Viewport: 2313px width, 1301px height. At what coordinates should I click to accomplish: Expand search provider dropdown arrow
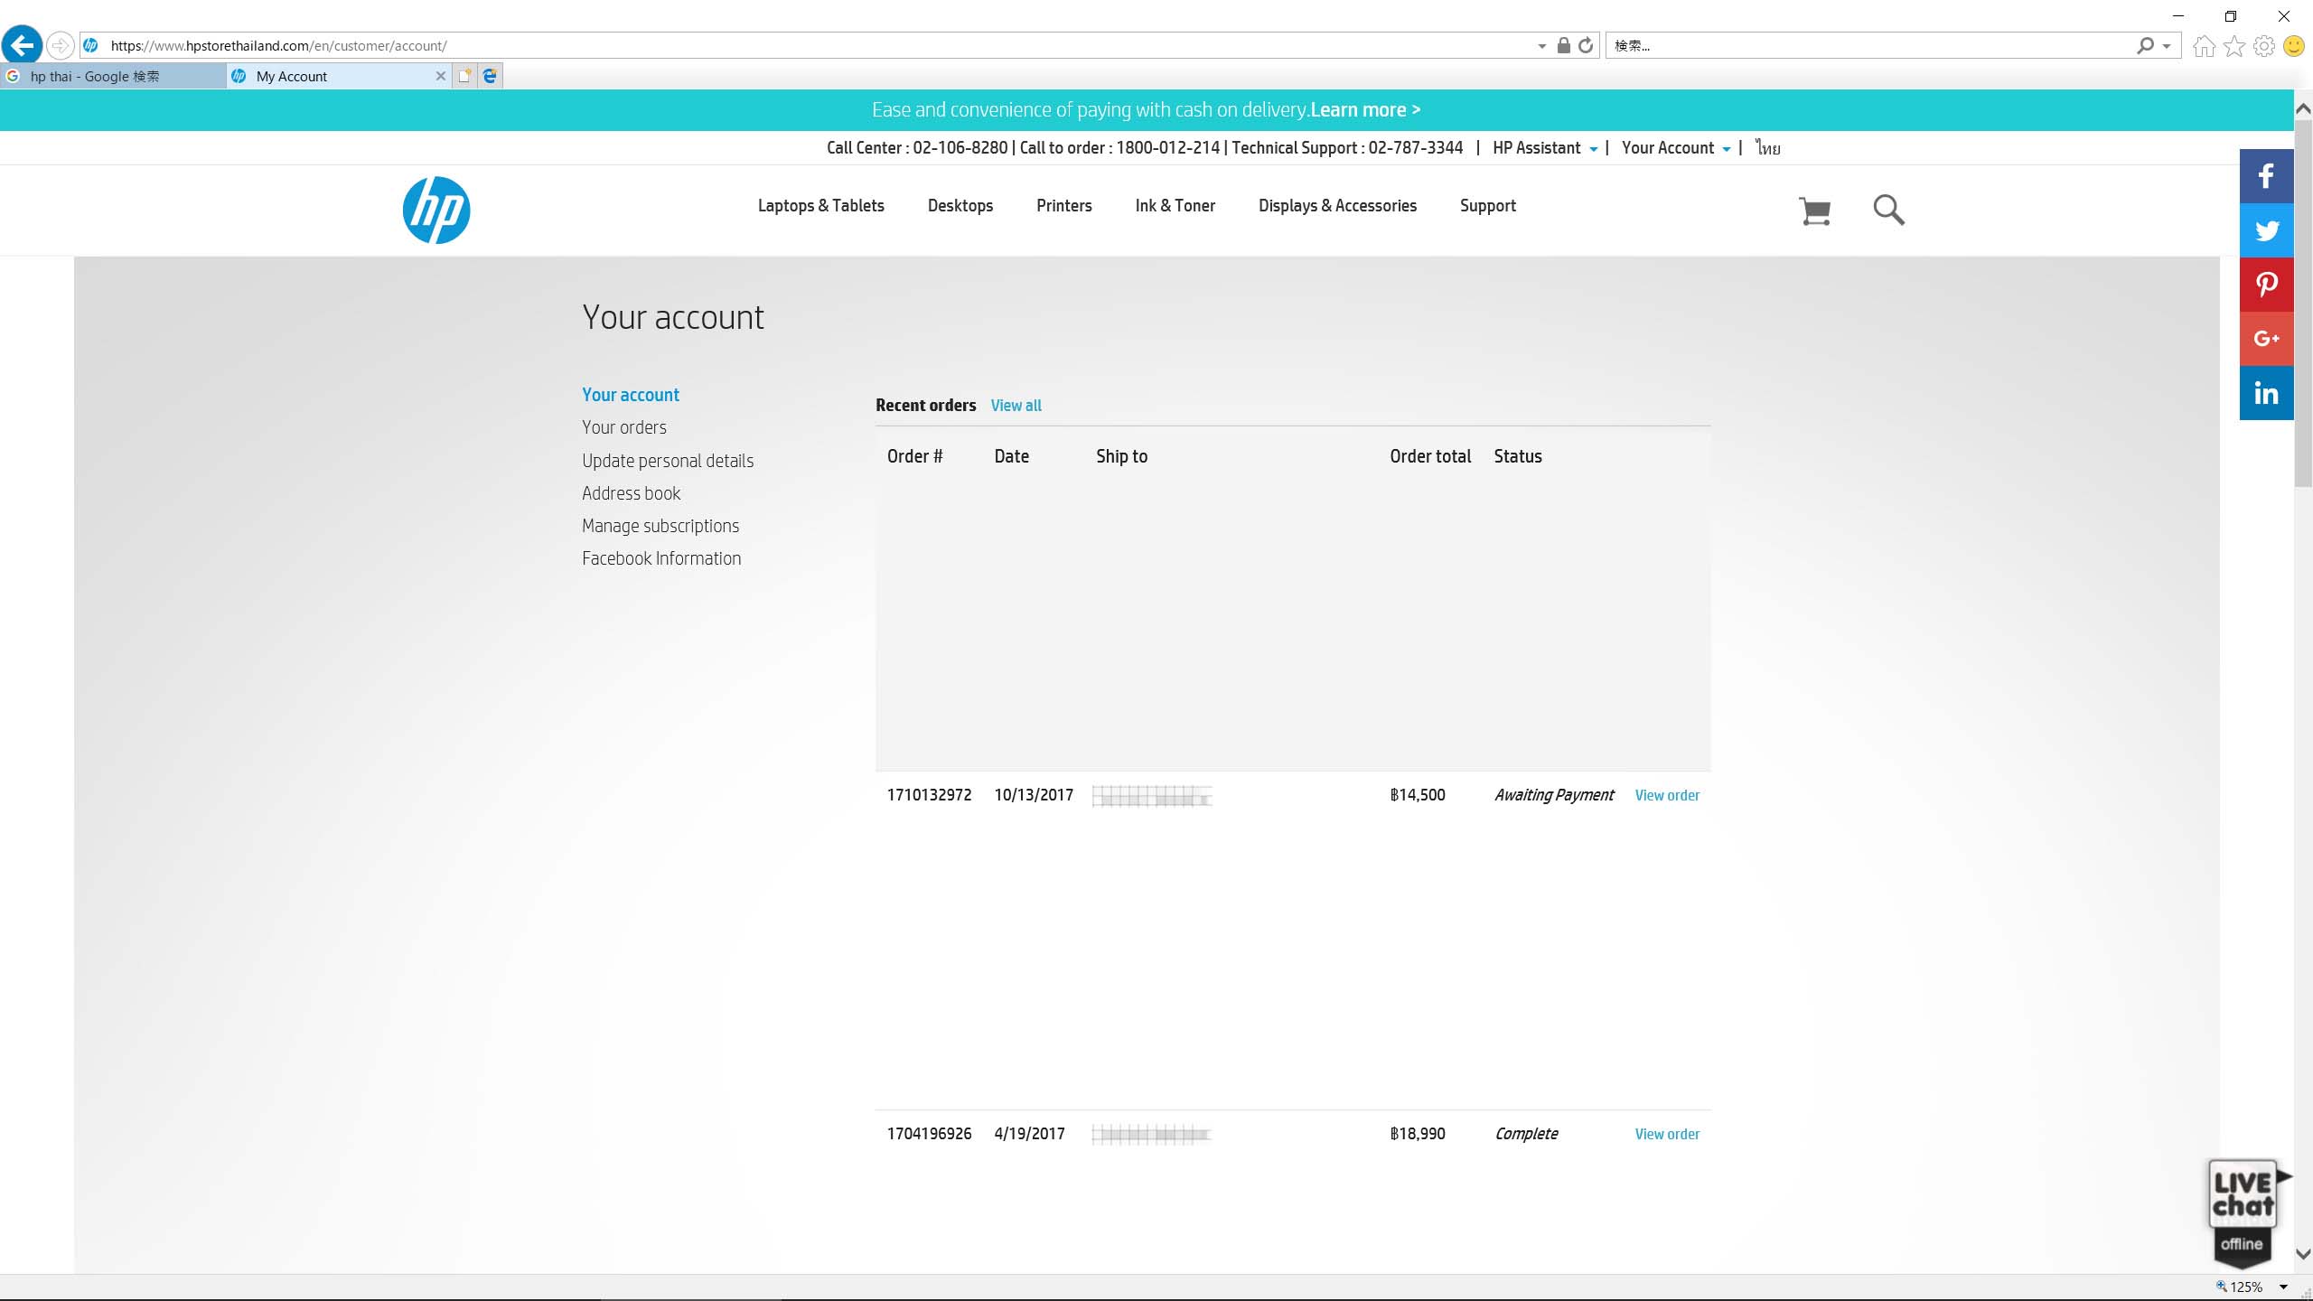[x=2167, y=46]
